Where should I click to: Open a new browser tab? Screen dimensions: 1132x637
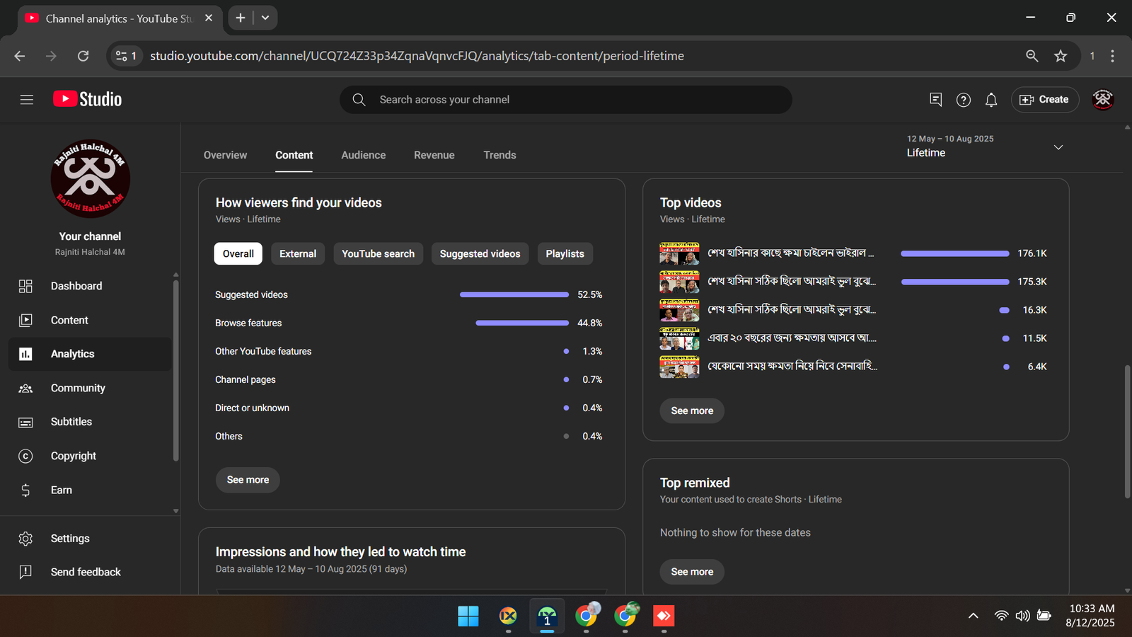point(241,18)
